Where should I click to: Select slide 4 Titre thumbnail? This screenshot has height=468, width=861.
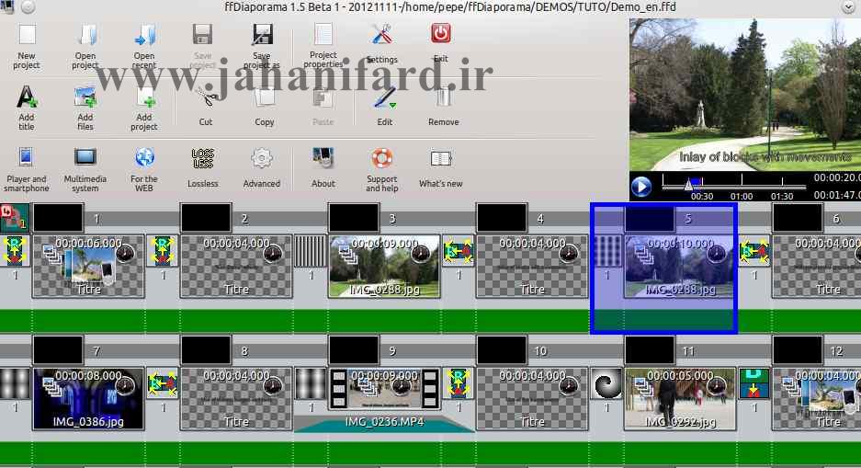point(532,267)
